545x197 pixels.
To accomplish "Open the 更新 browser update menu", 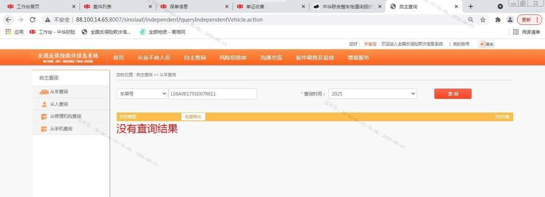I will tap(530, 20).
